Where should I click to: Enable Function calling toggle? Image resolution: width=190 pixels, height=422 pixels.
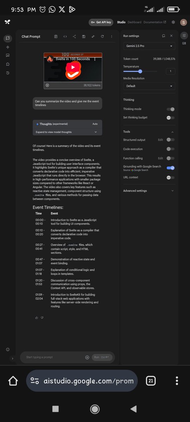[170, 158]
